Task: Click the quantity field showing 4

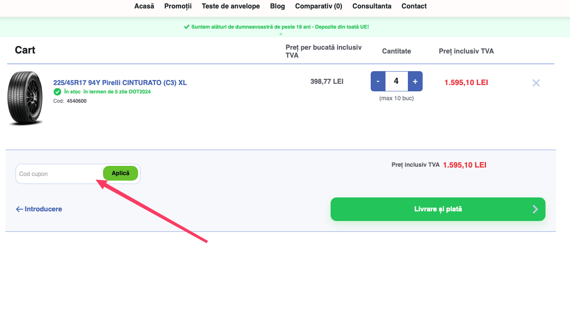Action: click(x=396, y=81)
